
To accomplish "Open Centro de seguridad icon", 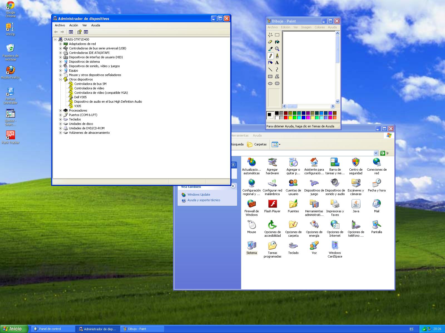I will pyautogui.click(x=356, y=166).
